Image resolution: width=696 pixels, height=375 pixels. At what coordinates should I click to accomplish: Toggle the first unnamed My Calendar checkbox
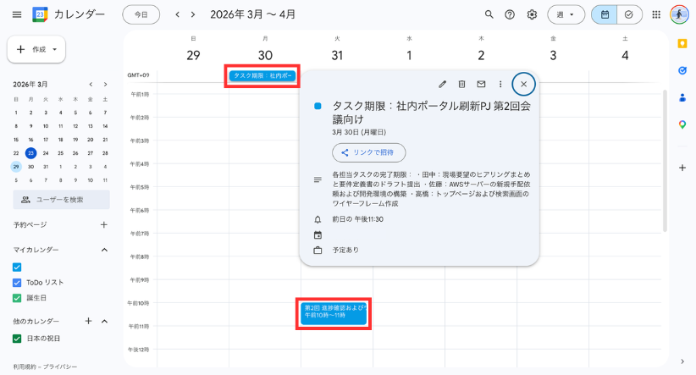click(17, 267)
